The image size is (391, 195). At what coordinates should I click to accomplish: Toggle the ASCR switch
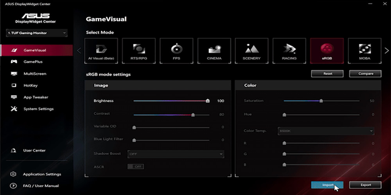coord(136,167)
